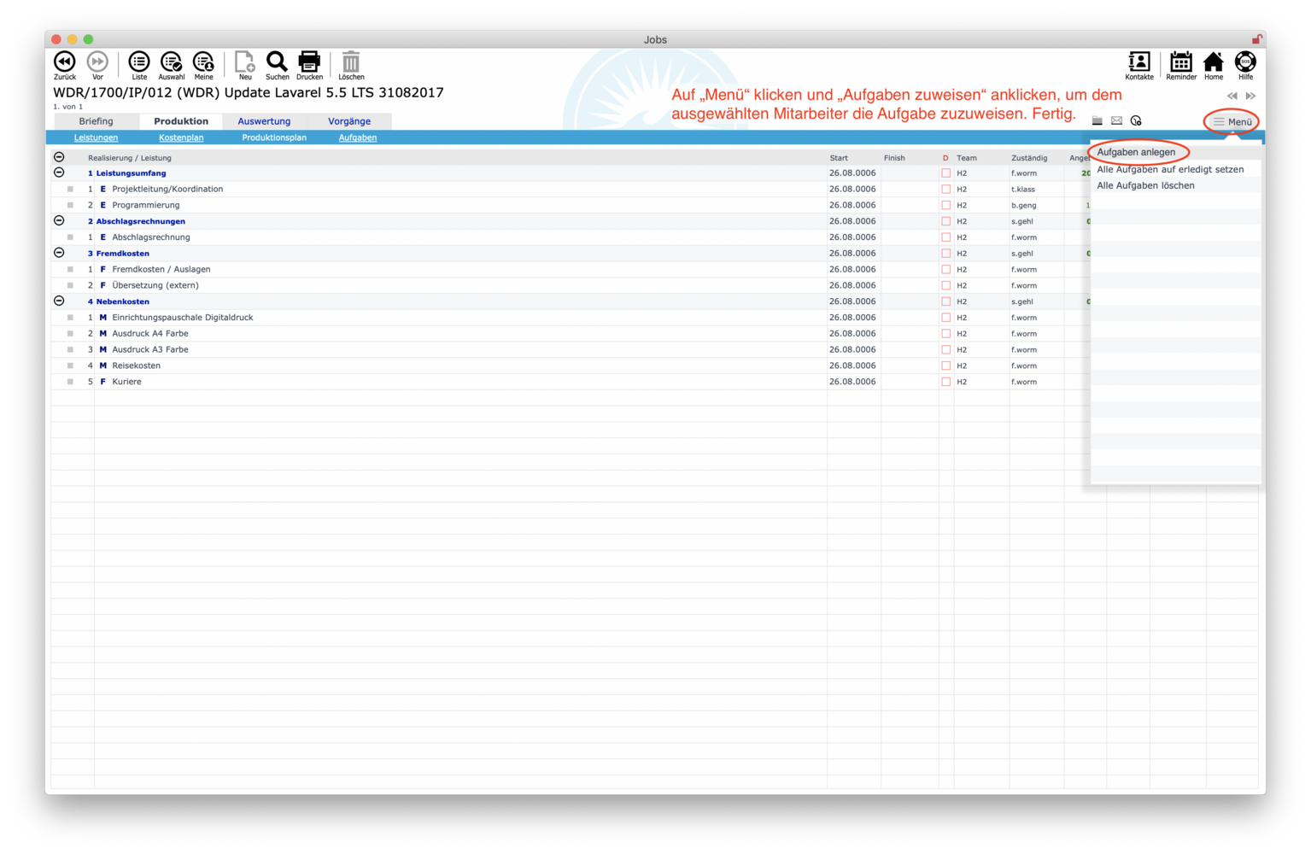Open the Liste view icon
The height and width of the screenshot is (854, 1311).
pyautogui.click(x=138, y=62)
